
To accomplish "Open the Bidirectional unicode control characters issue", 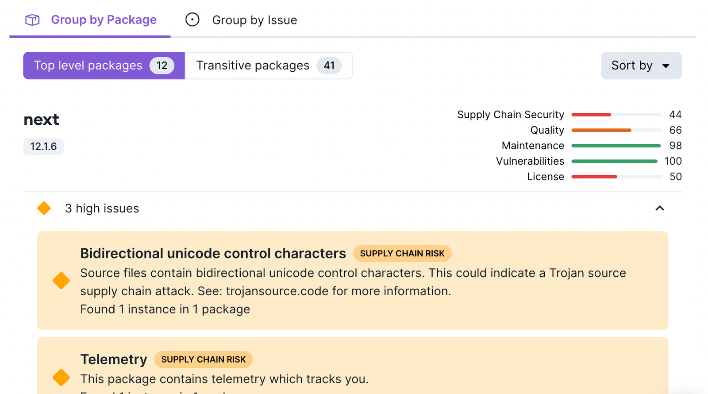I will click(x=213, y=253).
